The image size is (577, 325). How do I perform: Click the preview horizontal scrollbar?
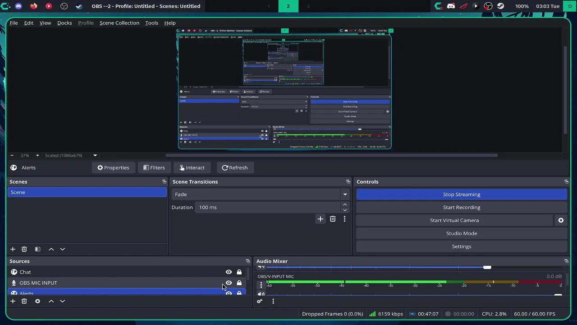331,155
